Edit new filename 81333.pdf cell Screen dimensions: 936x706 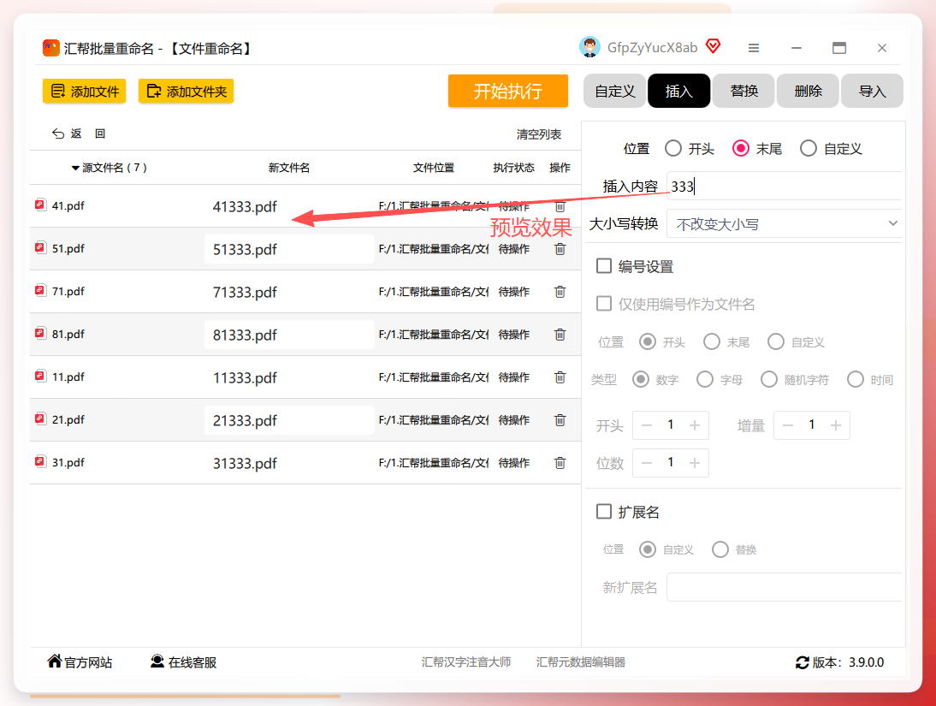(289, 335)
